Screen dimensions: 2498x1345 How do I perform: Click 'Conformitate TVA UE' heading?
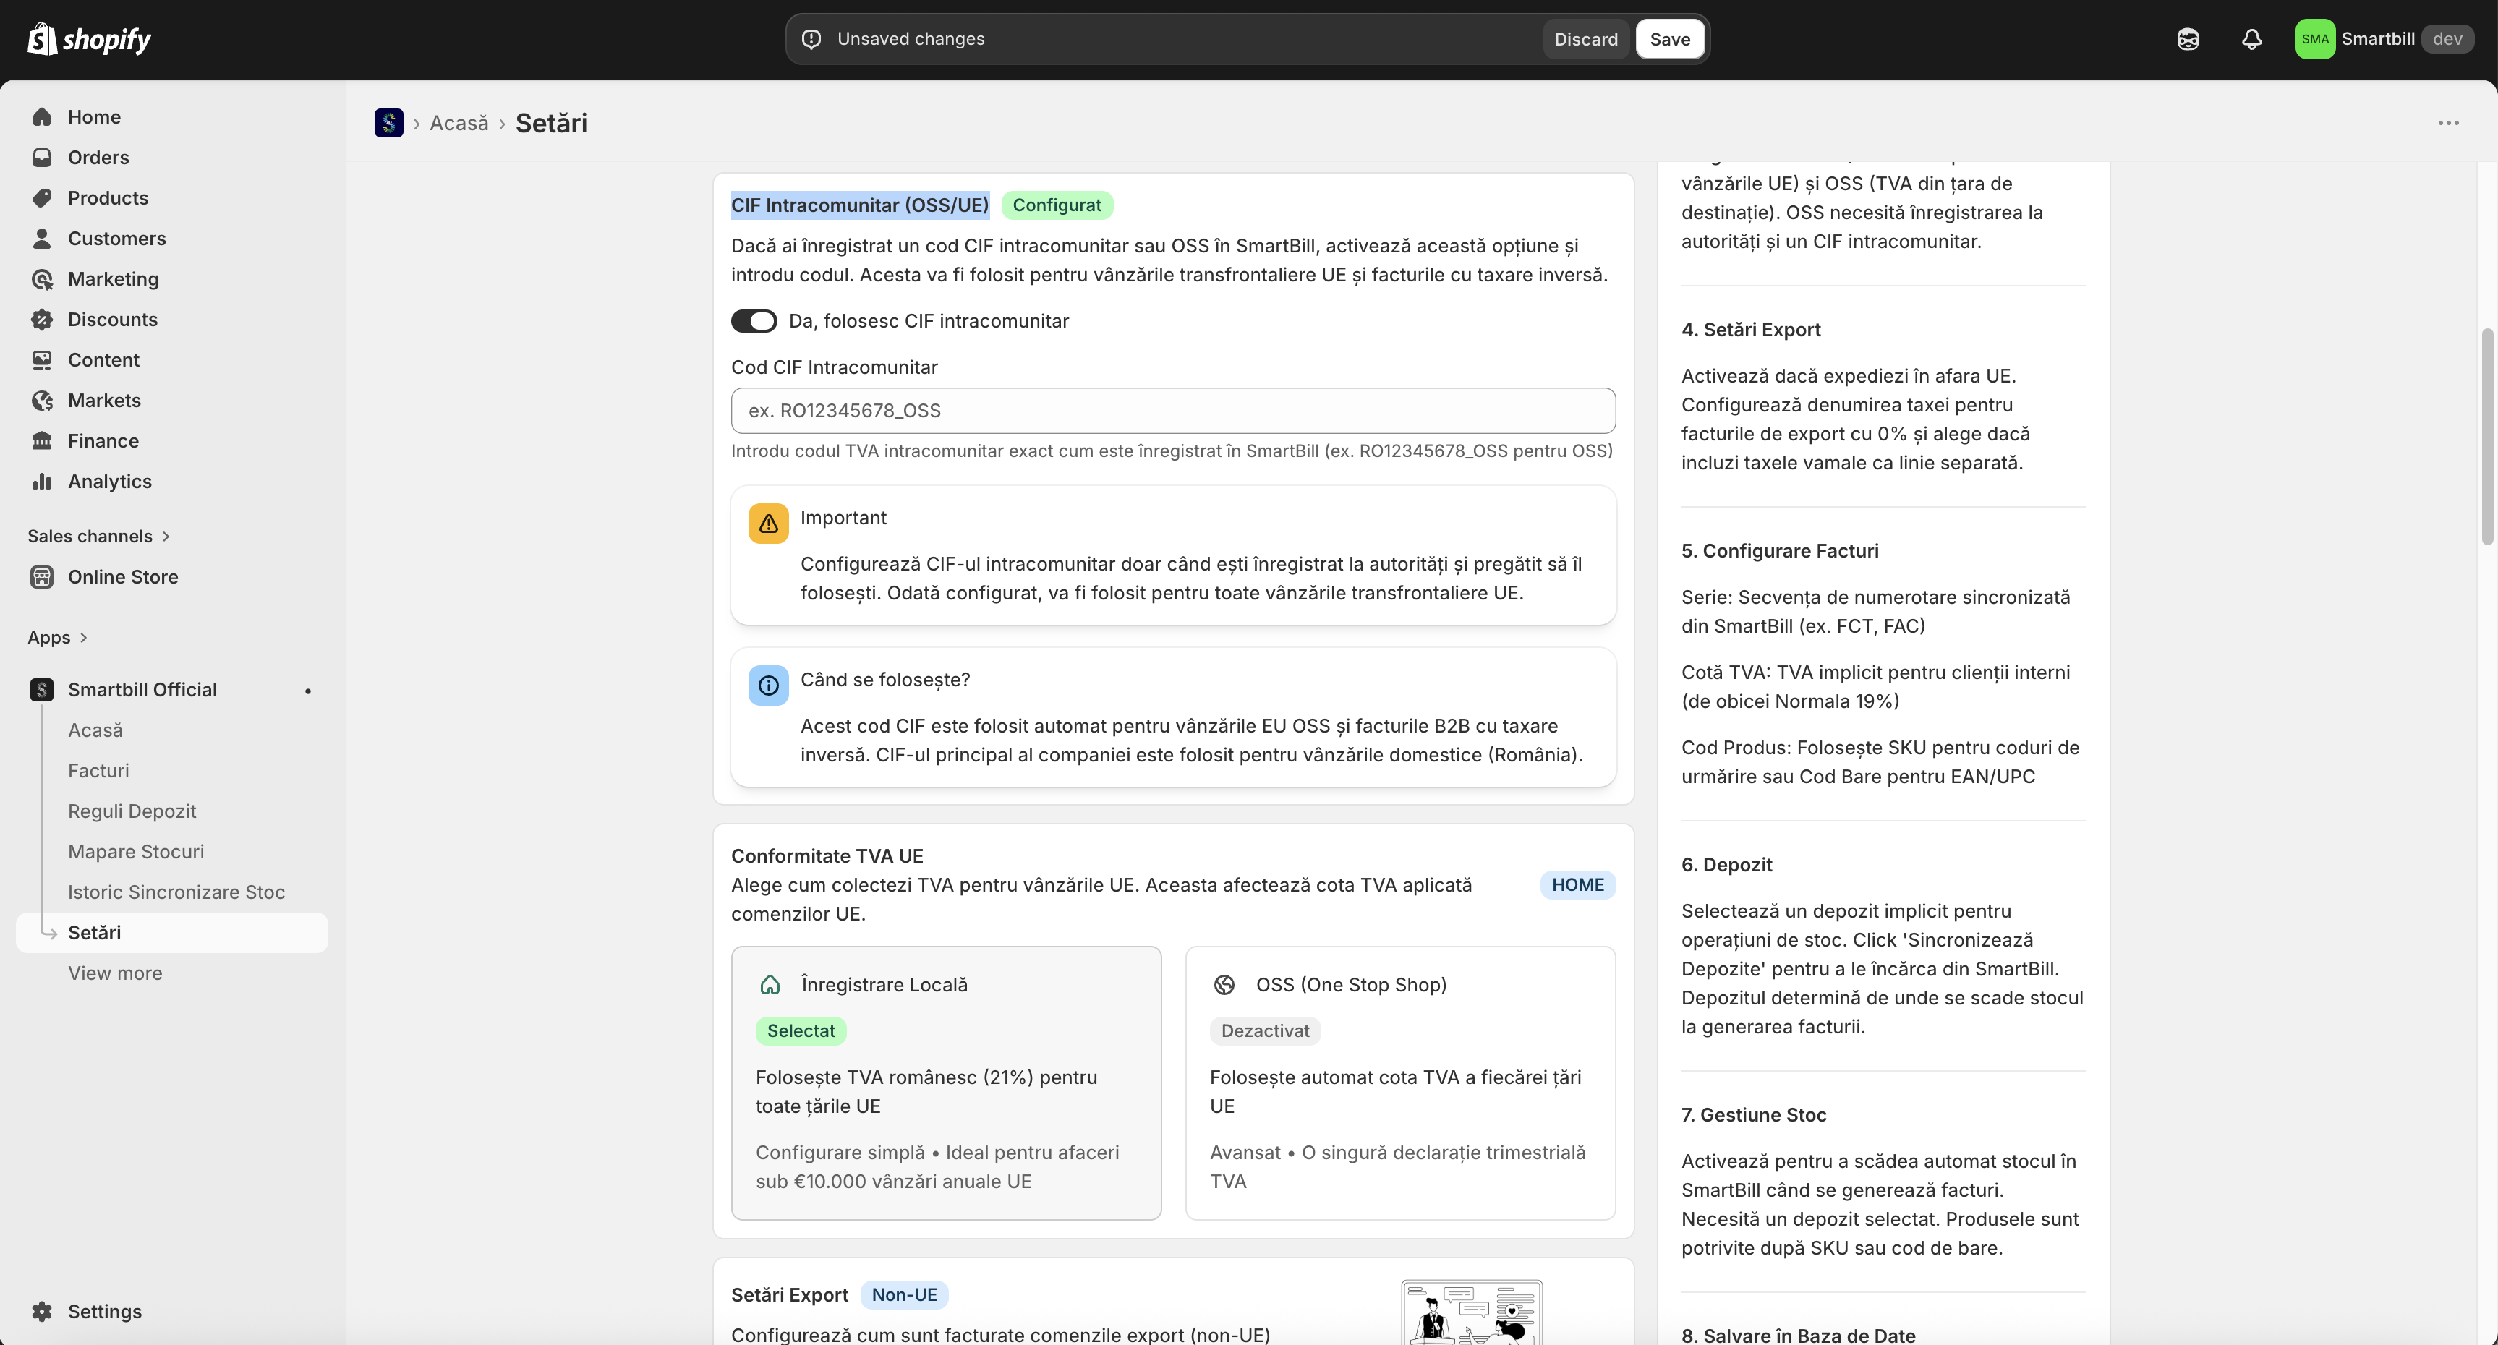coord(827,856)
